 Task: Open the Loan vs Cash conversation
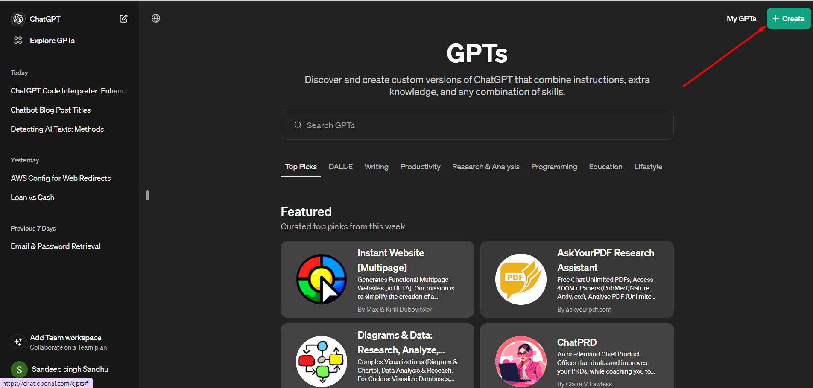[32, 197]
